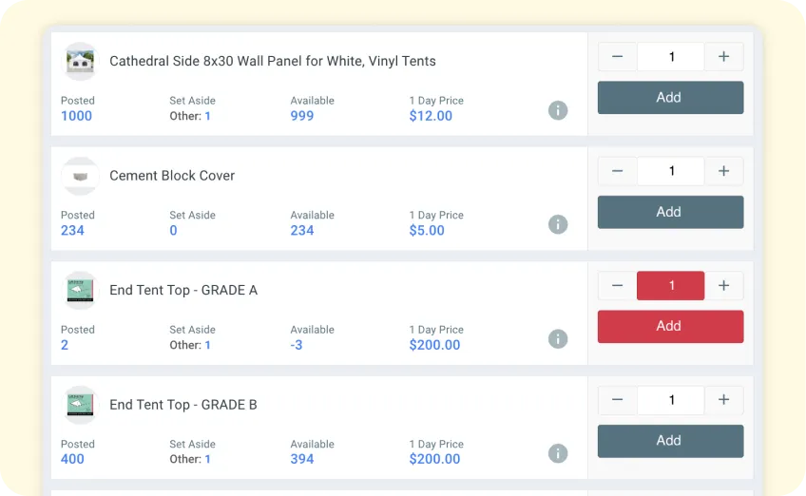Increase quantity for Cathedral Side Wall Panel
The width and height of the screenshot is (806, 496).
point(724,57)
